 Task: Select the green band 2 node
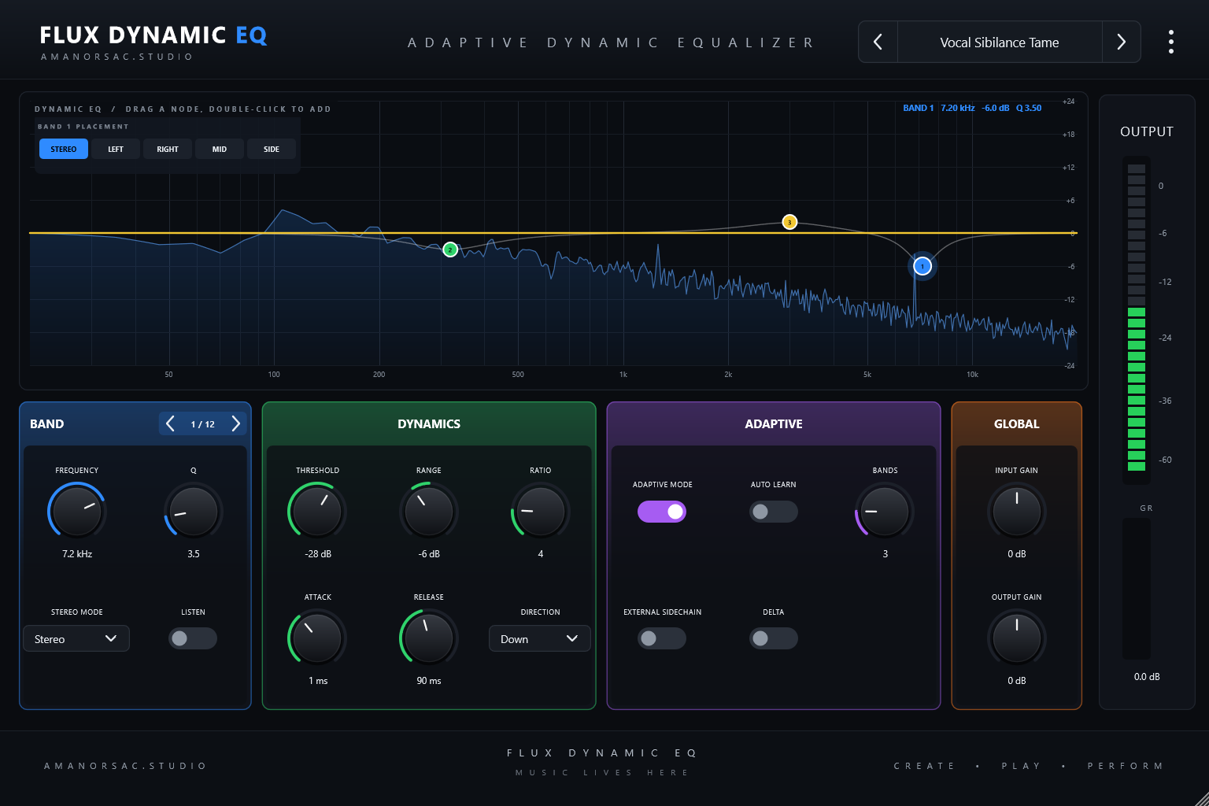[450, 250]
